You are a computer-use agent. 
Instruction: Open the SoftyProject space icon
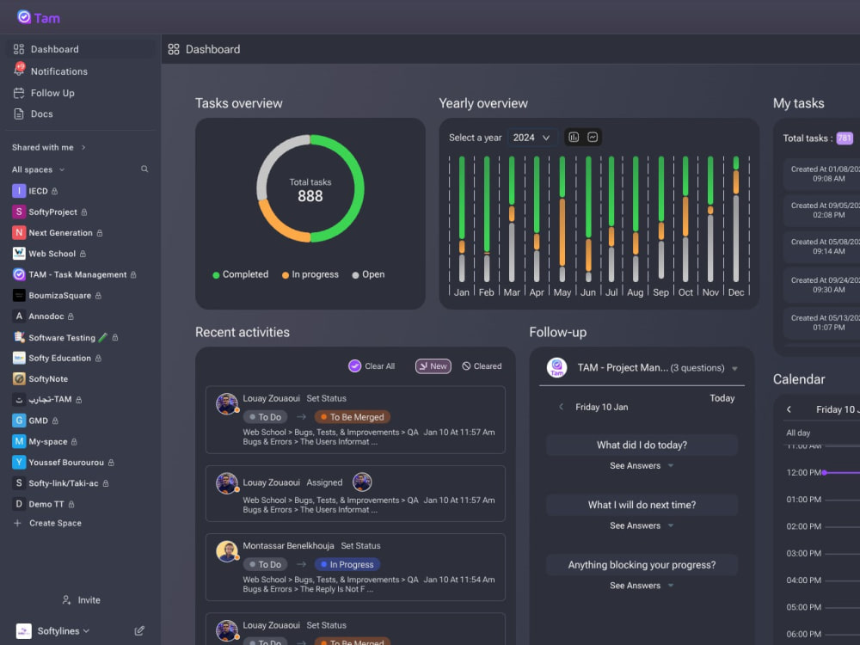point(19,212)
